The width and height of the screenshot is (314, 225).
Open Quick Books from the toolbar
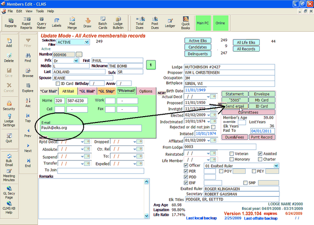[x=186, y=22]
